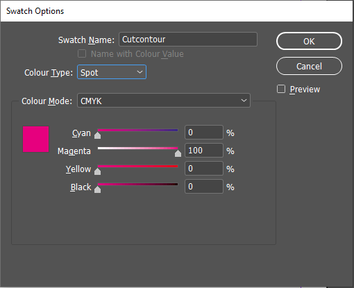The image size is (354, 288).
Task: Click the magenta colour preview swatch
Action: [35, 139]
